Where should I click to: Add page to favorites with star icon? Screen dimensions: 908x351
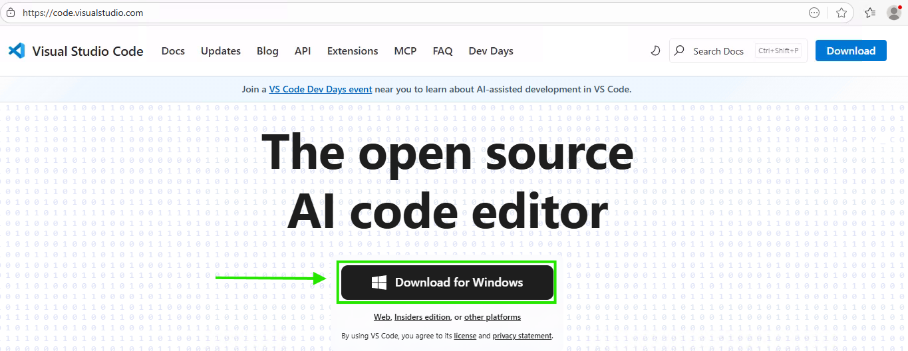[x=841, y=13]
